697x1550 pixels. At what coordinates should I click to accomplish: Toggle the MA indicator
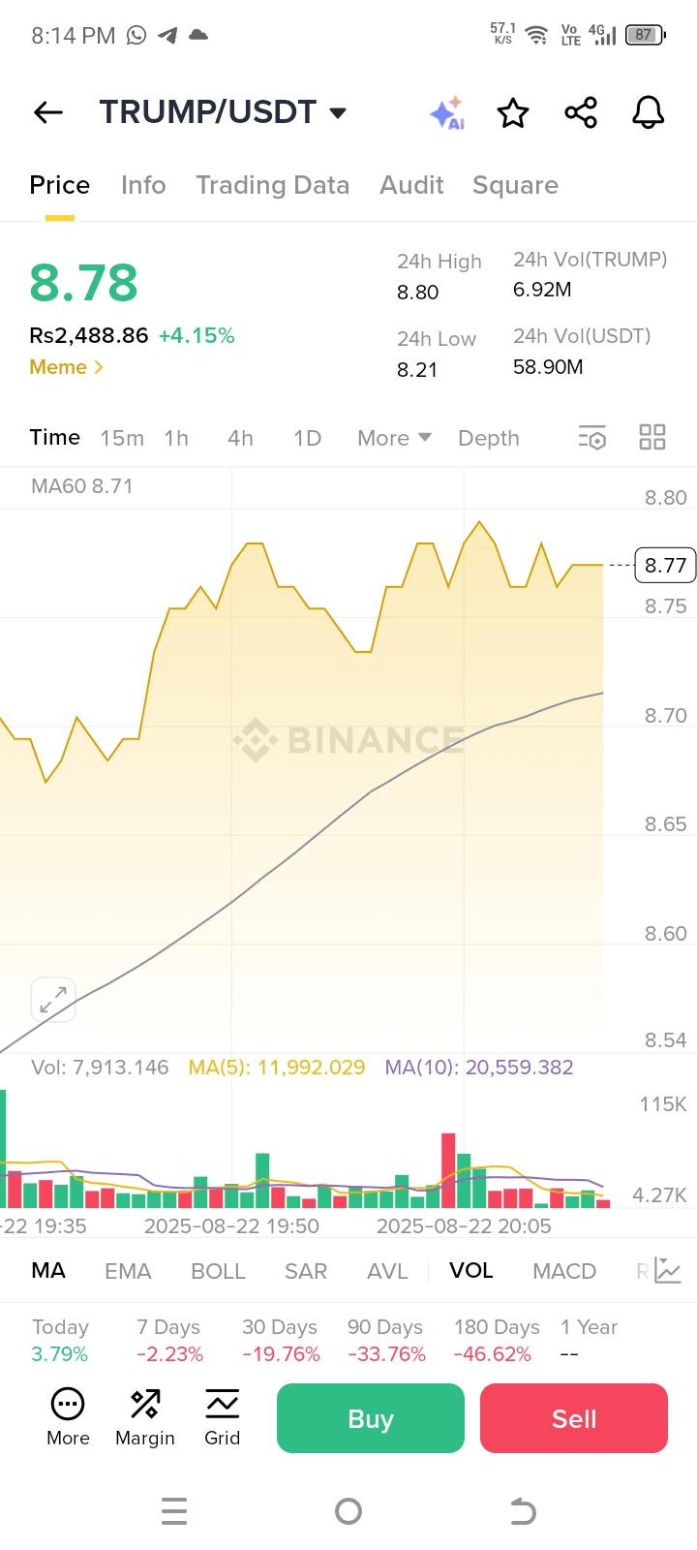[x=48, y=1270]
